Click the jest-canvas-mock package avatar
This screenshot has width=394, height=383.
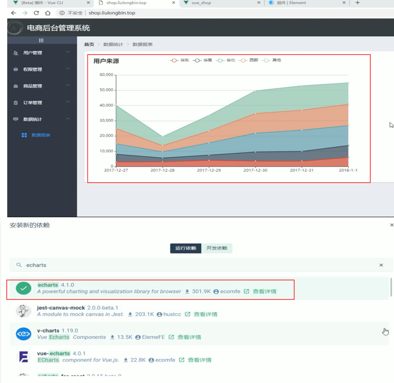(x=23, y=311)
